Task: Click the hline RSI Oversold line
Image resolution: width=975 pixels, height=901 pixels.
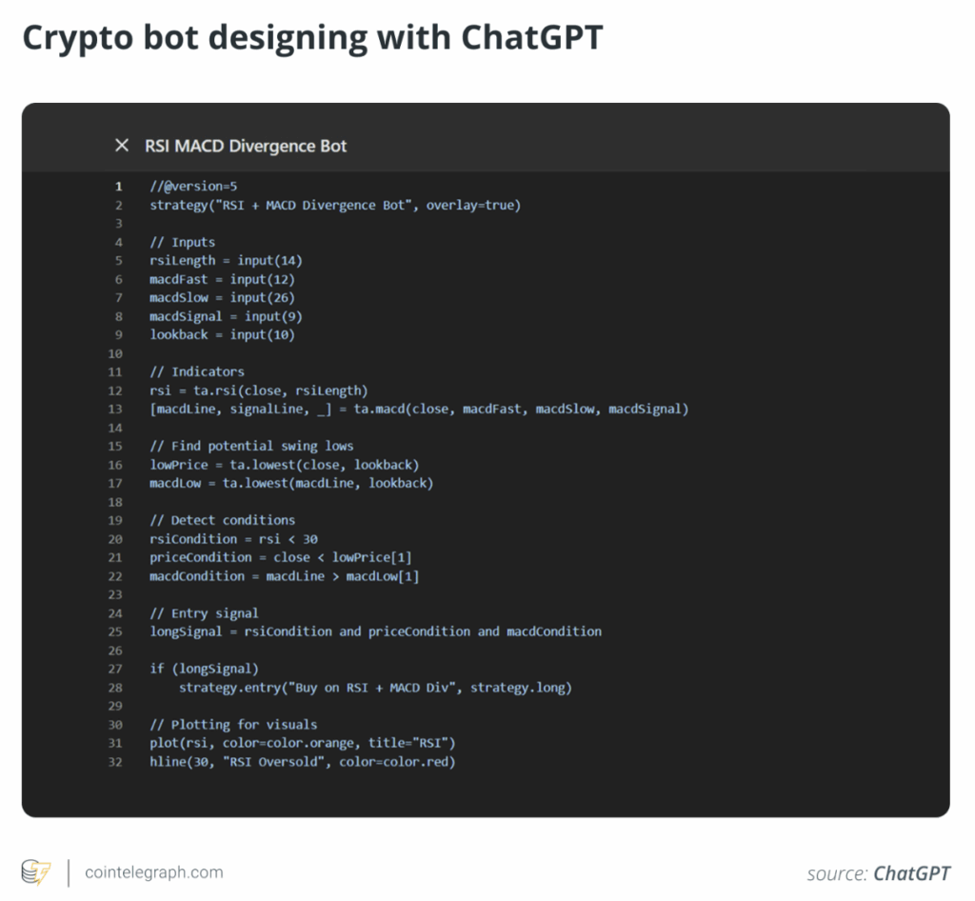Action: (302, 762)
